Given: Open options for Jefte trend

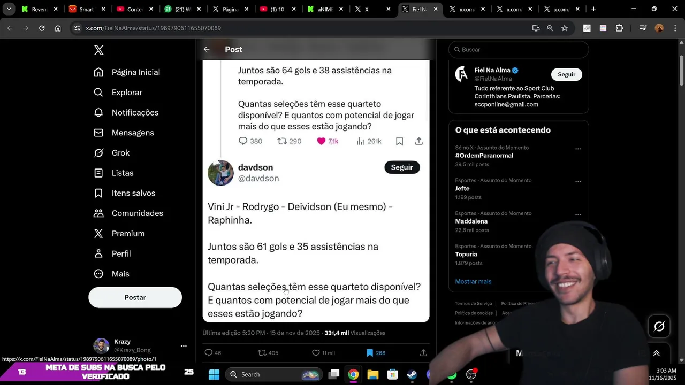Looking at the screenshot, I should coord(578,182).
